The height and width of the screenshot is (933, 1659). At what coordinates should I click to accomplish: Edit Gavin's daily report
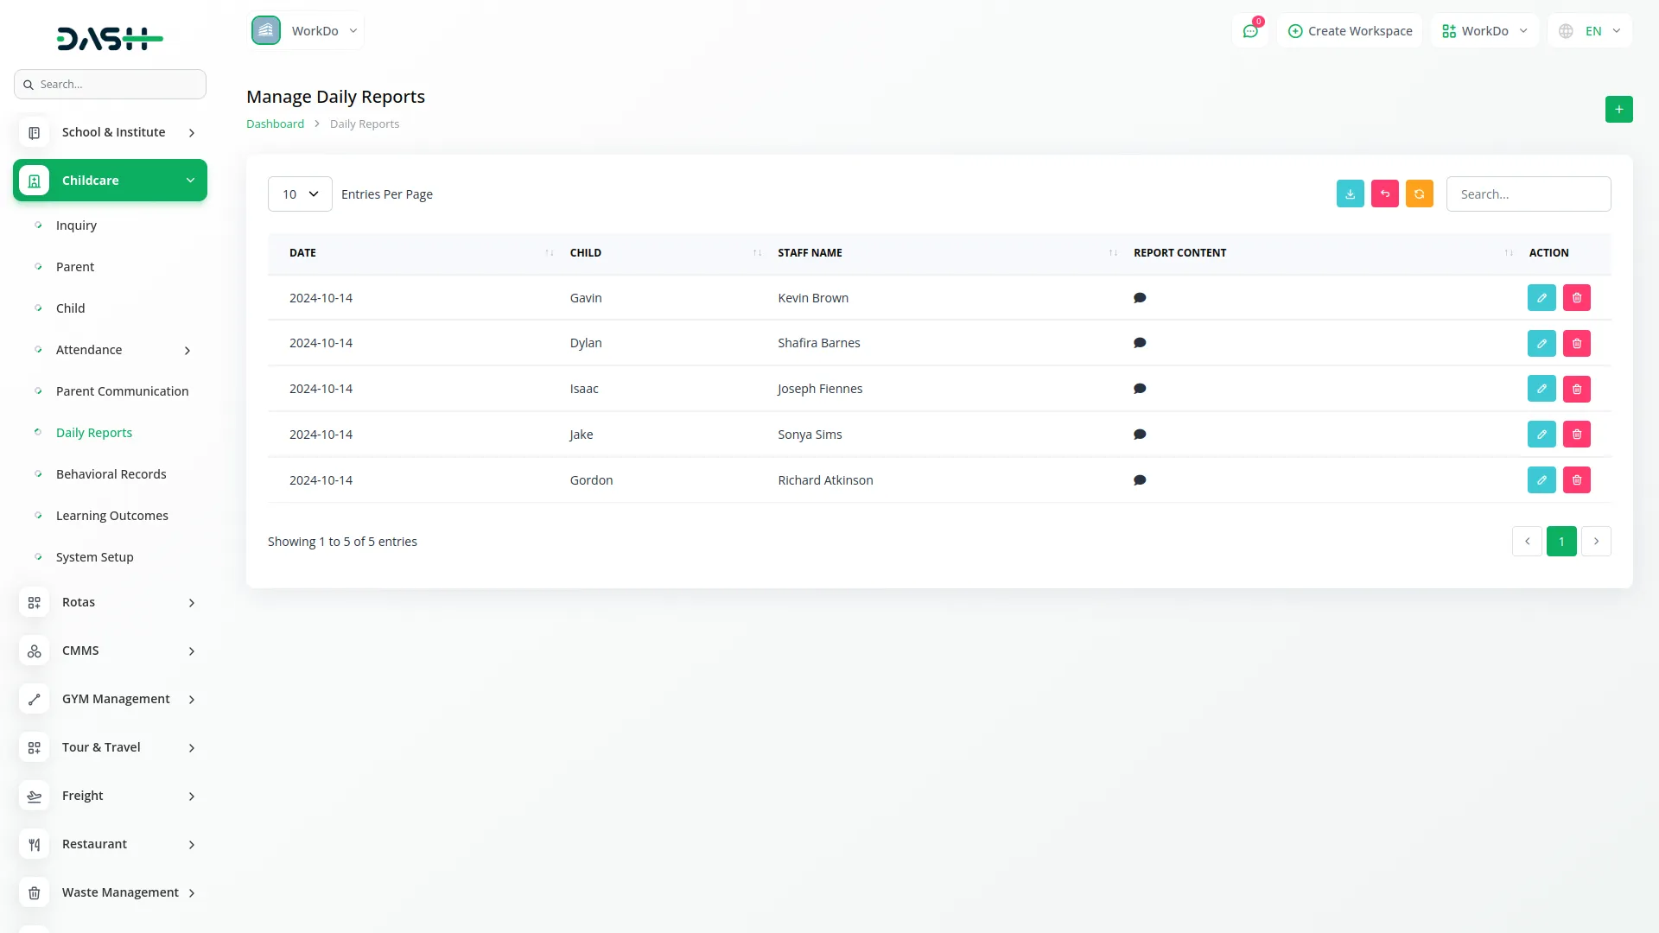(1541, 298)
